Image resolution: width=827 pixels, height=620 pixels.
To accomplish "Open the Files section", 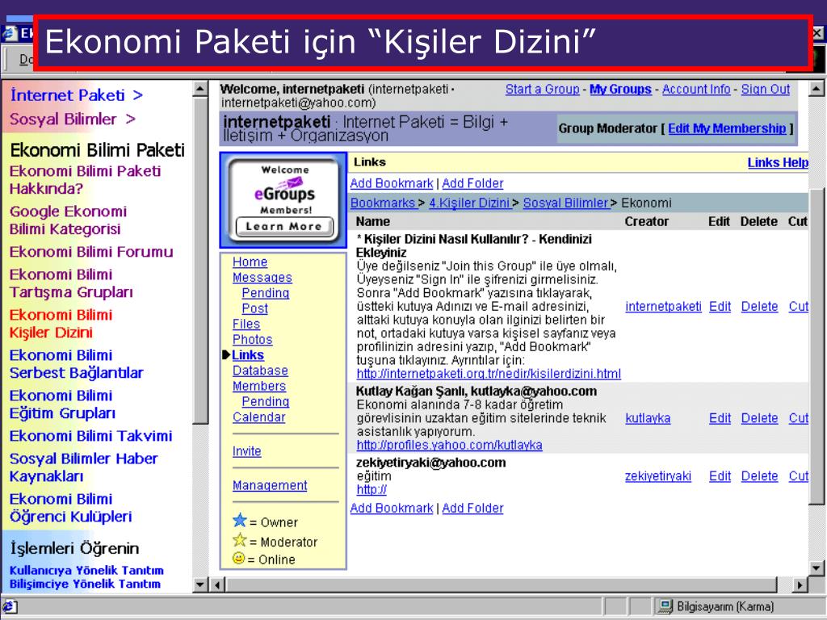I will tap(246, 324).
